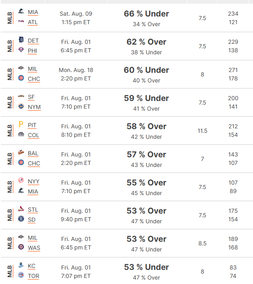Image resolution: width=253 pixels, height=284 pixels.
Task: Click the Orioles bird logo icon
Action: coord(21,152)
